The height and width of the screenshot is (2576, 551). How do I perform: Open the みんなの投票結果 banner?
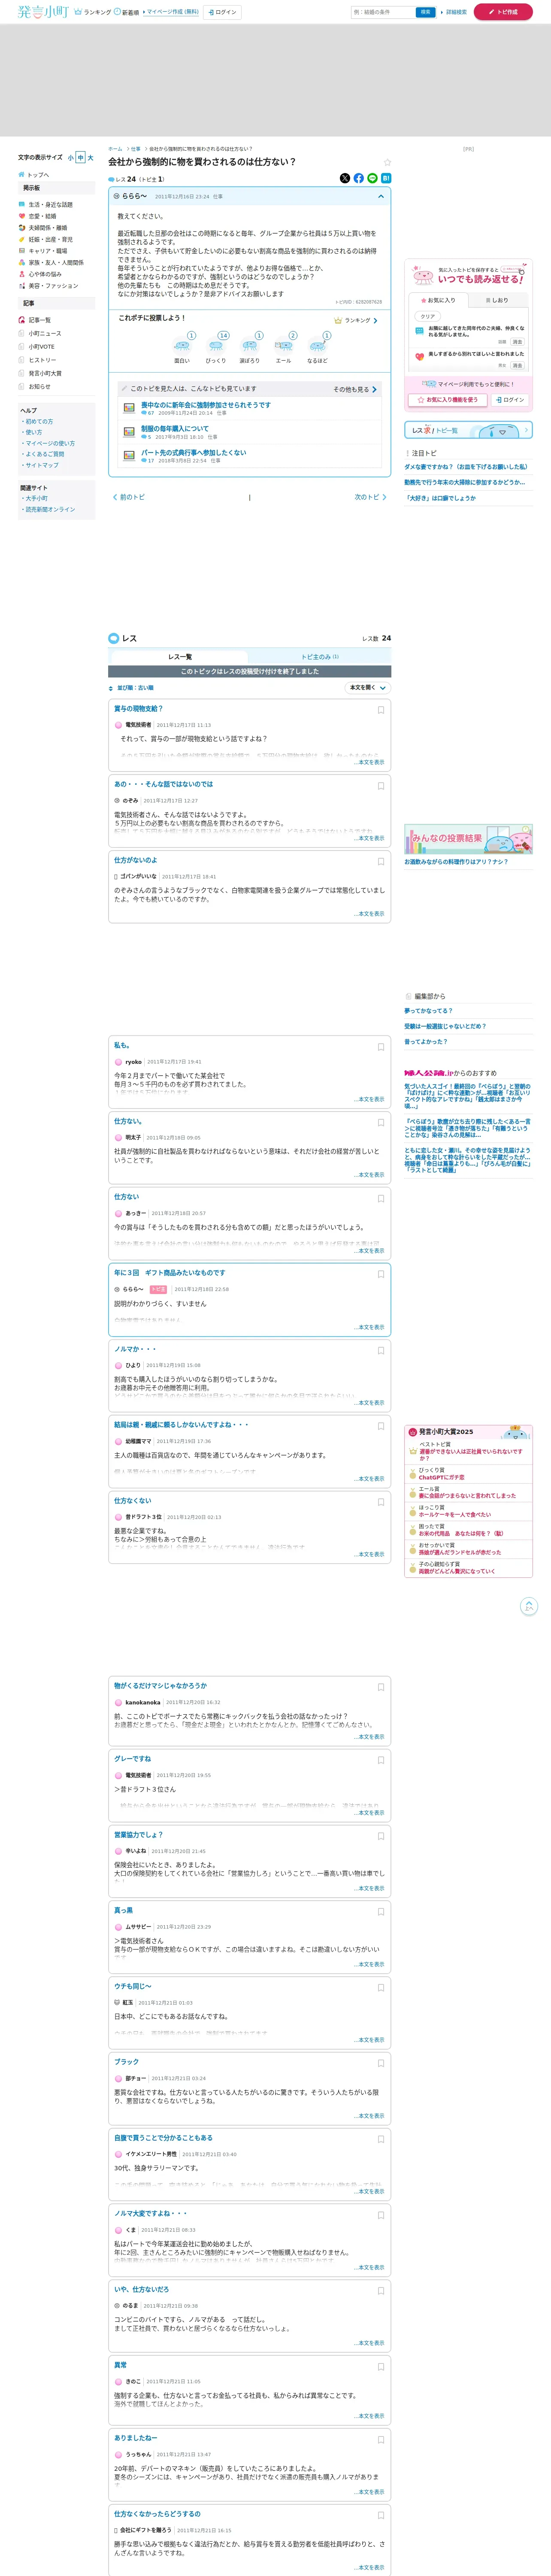[x=468, y=839]
